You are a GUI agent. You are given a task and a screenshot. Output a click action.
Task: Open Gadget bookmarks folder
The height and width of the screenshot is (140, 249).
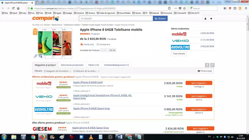pyautogui.click(x=68, y=13)
